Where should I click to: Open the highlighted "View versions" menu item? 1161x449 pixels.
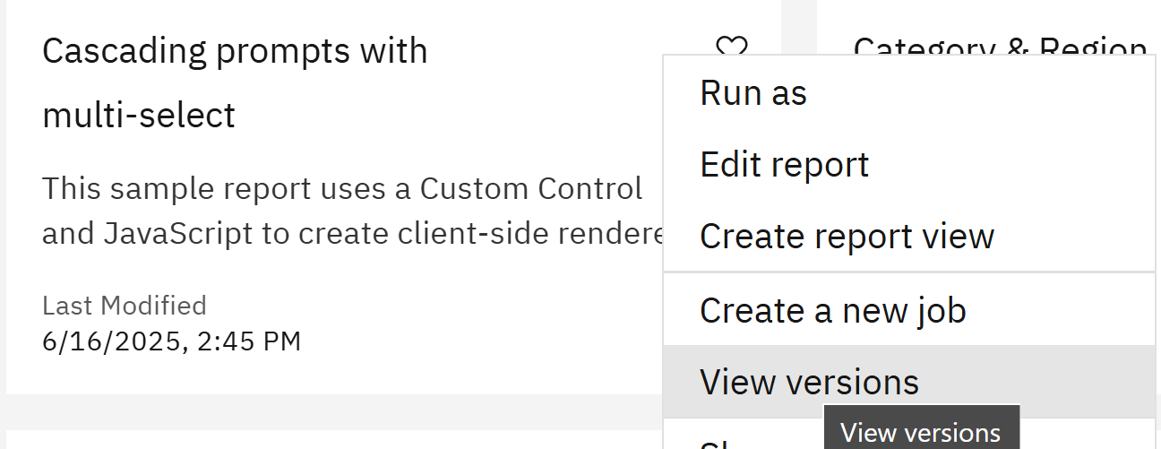coord(809,382)
